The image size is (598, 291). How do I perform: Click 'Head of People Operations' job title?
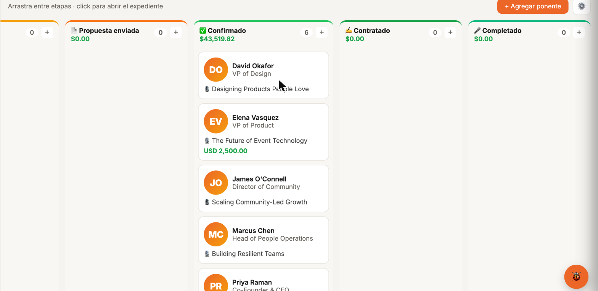tap(273, 239)
